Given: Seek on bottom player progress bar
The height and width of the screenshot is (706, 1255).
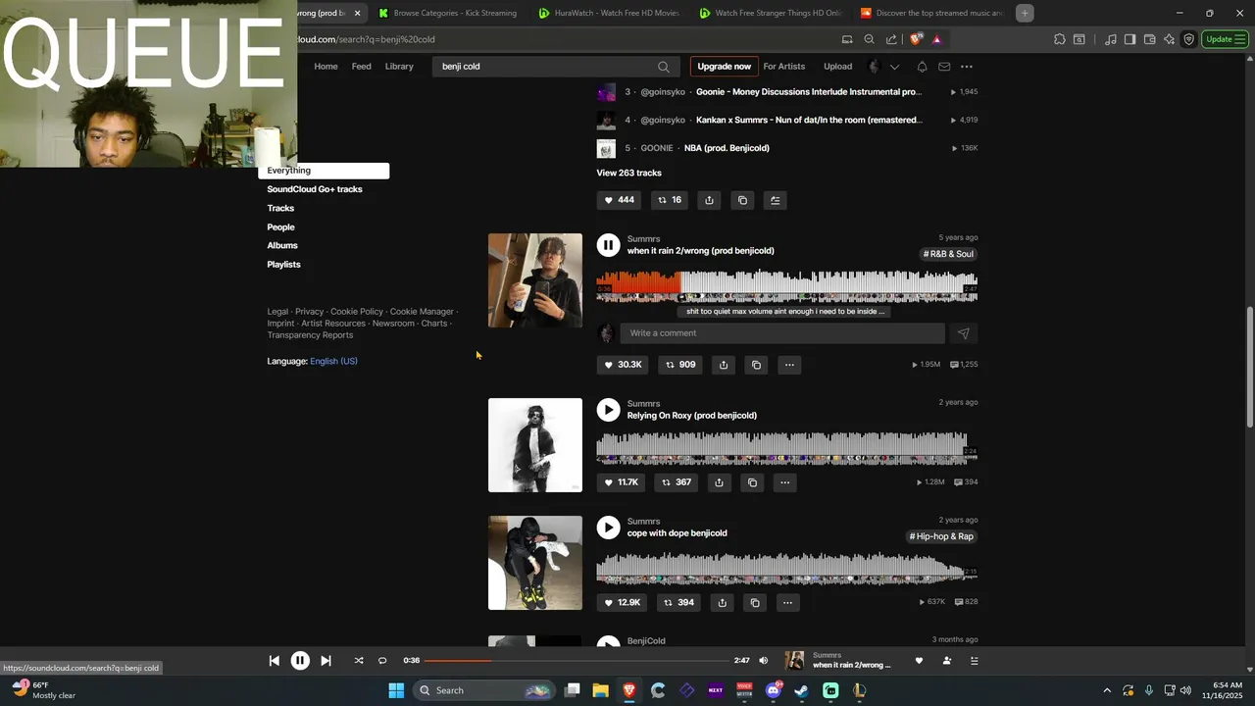Looking at the screenshot, I should coord(577,661).
